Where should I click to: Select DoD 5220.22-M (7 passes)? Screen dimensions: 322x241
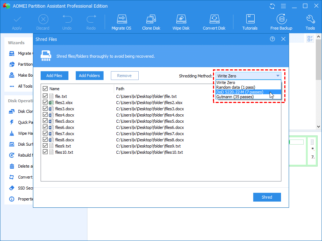248,92
